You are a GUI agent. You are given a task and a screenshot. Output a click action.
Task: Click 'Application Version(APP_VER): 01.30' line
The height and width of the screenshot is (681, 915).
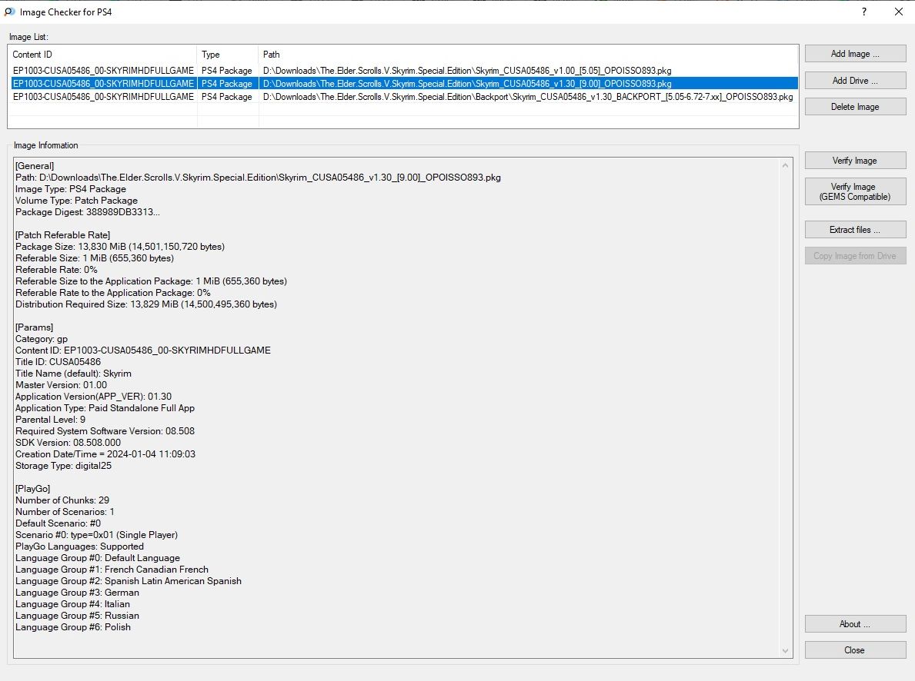93,397
